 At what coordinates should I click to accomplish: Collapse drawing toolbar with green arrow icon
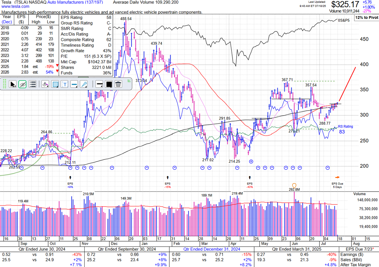[129, 81]
